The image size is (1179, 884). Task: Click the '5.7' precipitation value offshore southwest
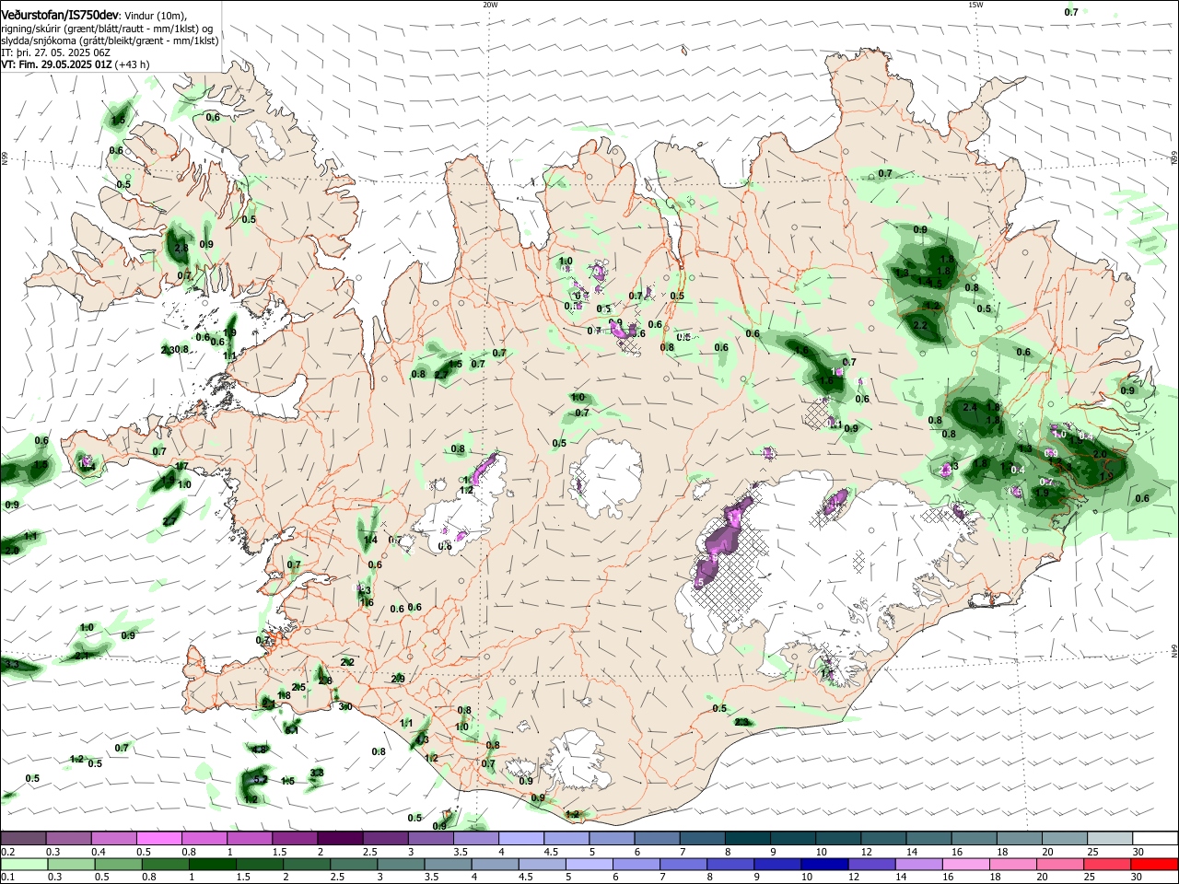click(260, 779)
